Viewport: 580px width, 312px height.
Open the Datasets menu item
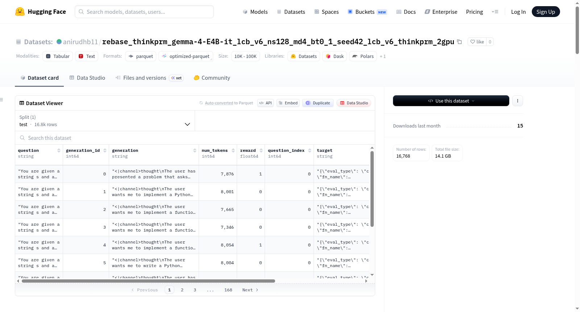point(291,12)
